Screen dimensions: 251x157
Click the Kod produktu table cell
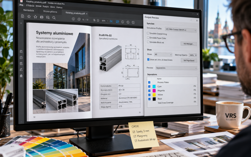(x=109, y=86)
